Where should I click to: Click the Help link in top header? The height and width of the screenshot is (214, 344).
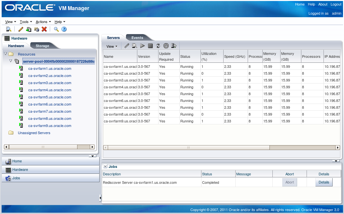tap(311, 4)
